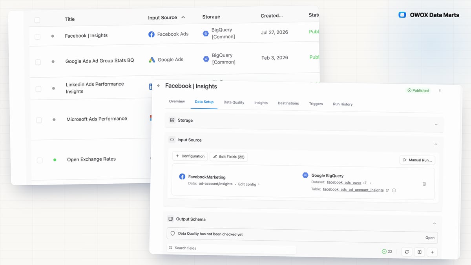Click the info icon beside the table name
The height and width of the screenshot is (265, 471).
394,190
